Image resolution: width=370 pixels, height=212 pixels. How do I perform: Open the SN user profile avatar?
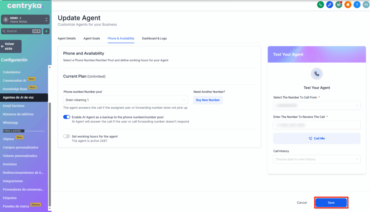[366, 5]
